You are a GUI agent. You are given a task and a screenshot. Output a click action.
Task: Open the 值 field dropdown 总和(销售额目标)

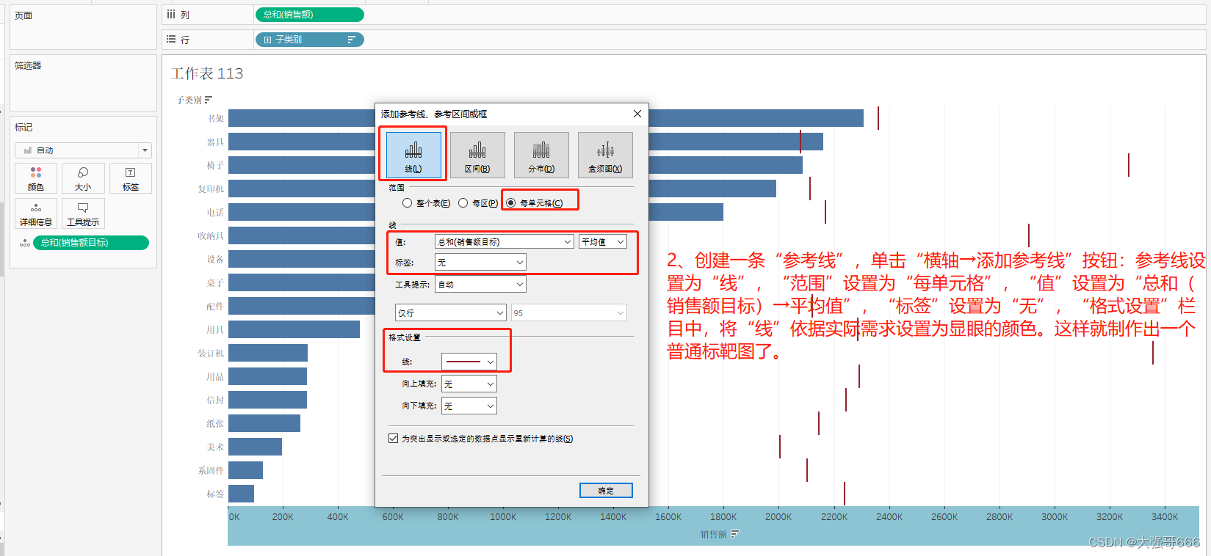(x=504, y=241)
